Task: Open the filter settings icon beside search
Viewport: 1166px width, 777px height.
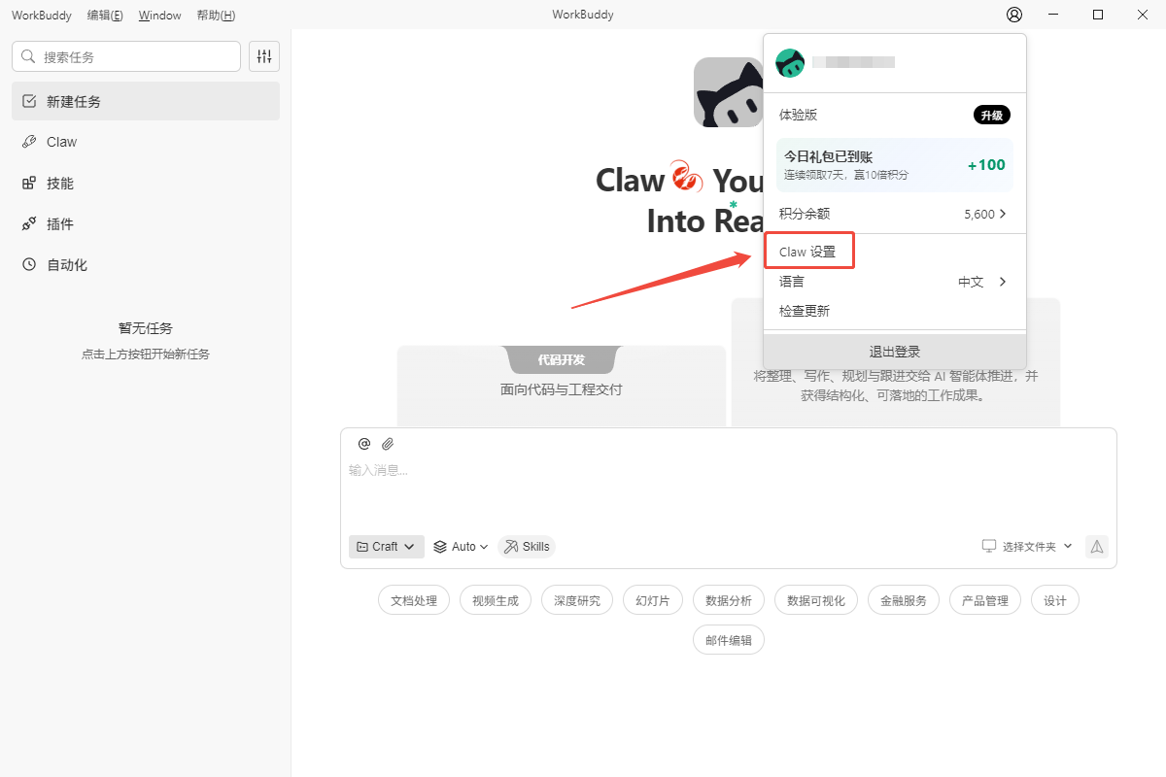Action: pyautogui.click(x=264, y=56)
